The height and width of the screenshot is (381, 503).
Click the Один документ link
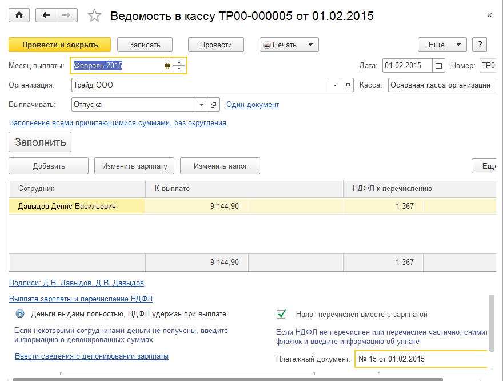pyautogui.click(x=253, y=105)
